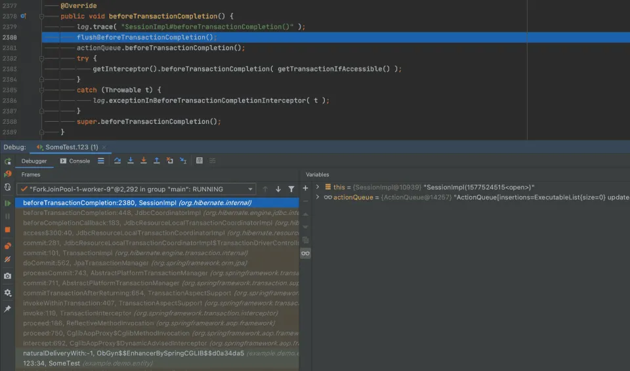Select previous frame up arrow

pyautogui.click(x=264, y=189)
